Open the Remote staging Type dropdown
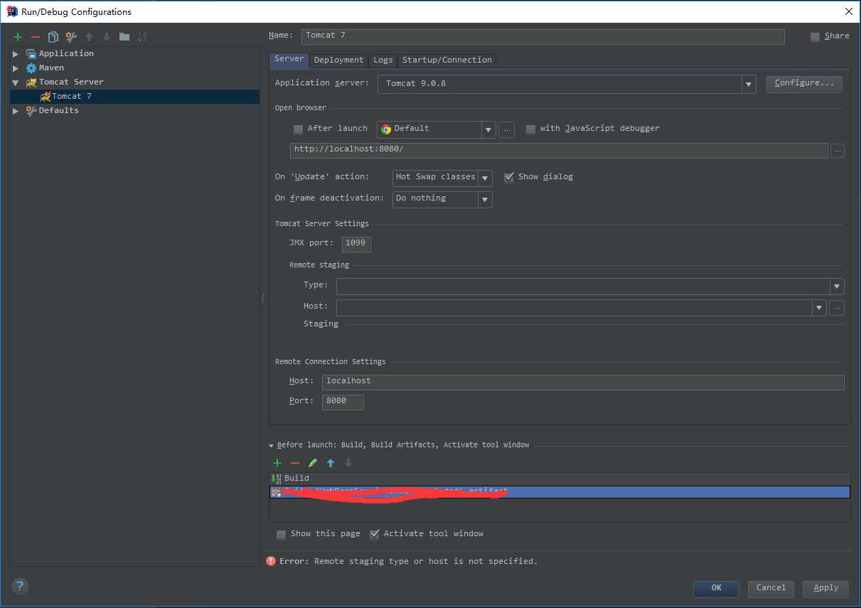861x608 pixels. click(x=836, y=287)
